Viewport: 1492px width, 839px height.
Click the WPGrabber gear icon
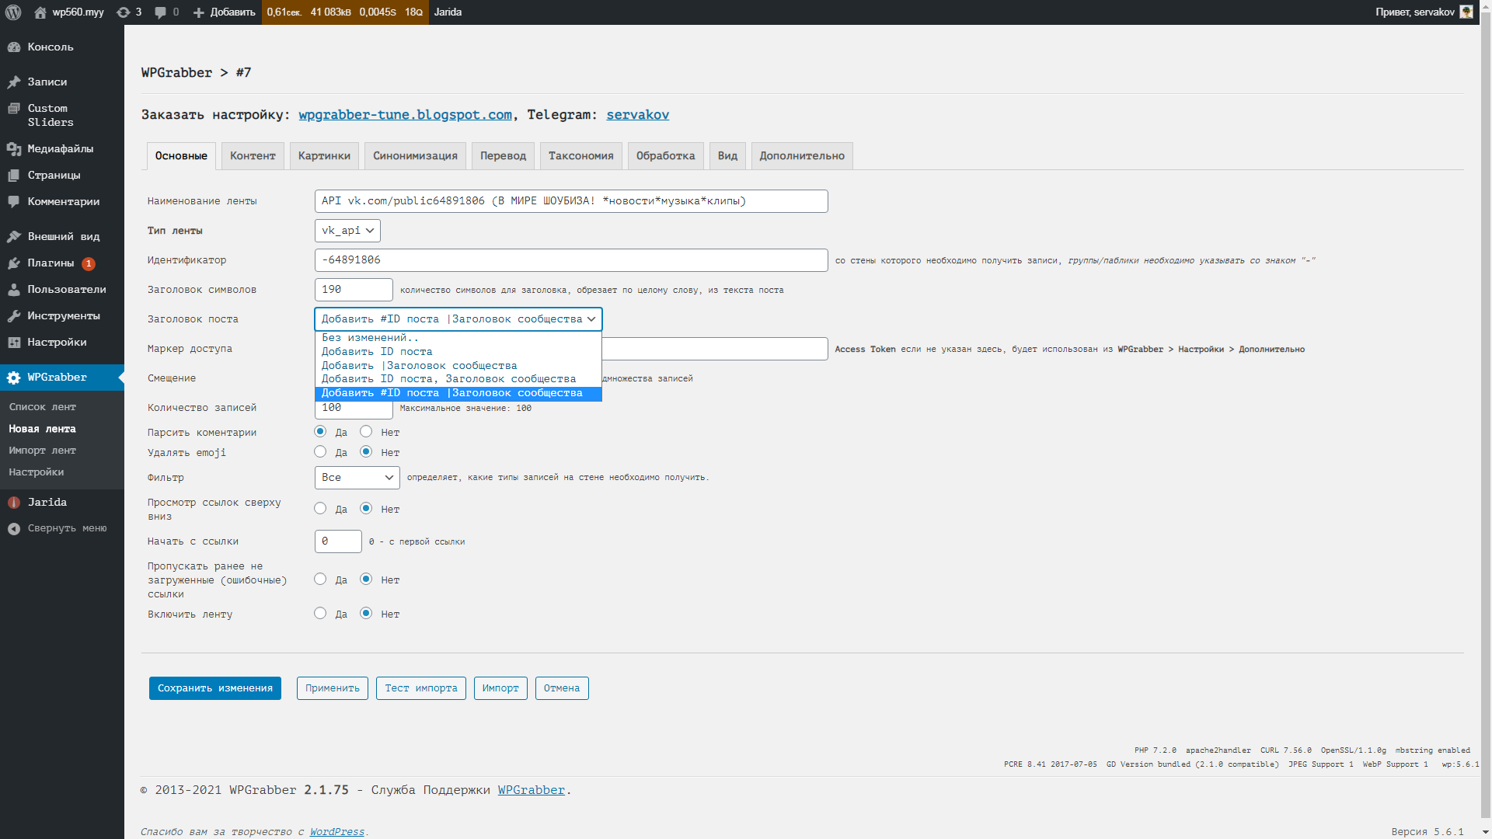tap(14, 378)
